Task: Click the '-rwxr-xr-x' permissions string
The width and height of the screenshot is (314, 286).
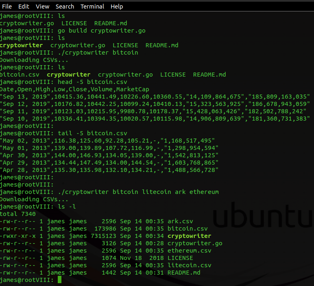Action: coord(18,236)
